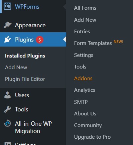Select Add New under Plugins
Image resolution: width=133 pixels, height=145 pixels.
[x=16, y=67]
